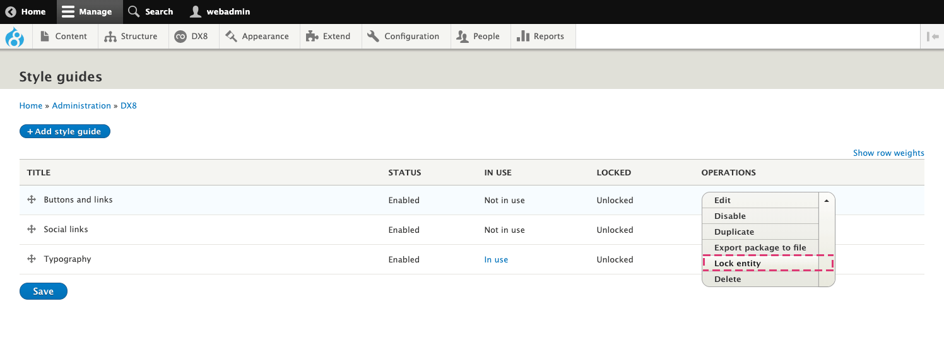Collapse the operations dropdown arrow

pos(827,200)
